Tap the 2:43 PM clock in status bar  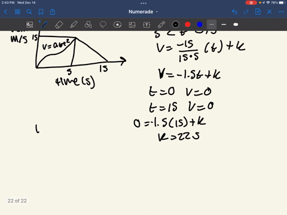8,2
